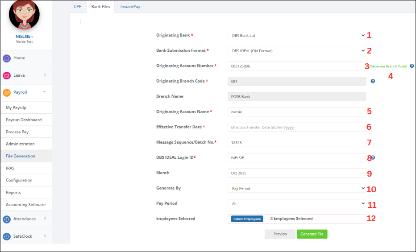Image resolution: width=416 pixels, height=252 pixels.
Task: Select File Generation menu item
Action: coord(26,156)
